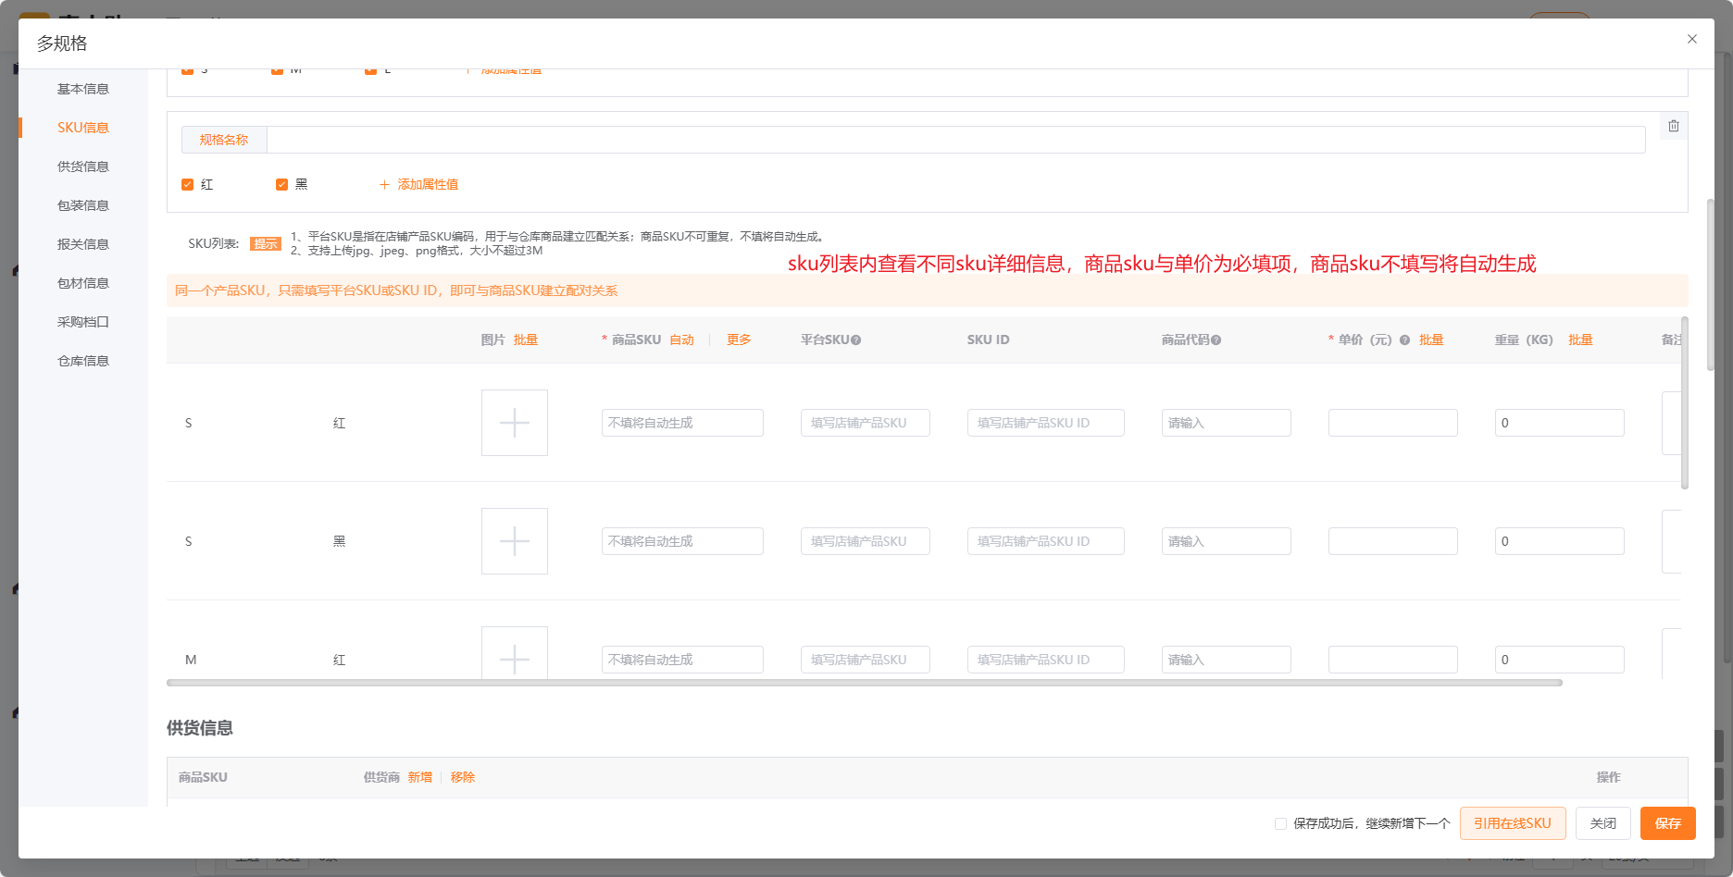
Task: Focus SKU ID field in S 黑 row
Action: (x=1046, y=541)
